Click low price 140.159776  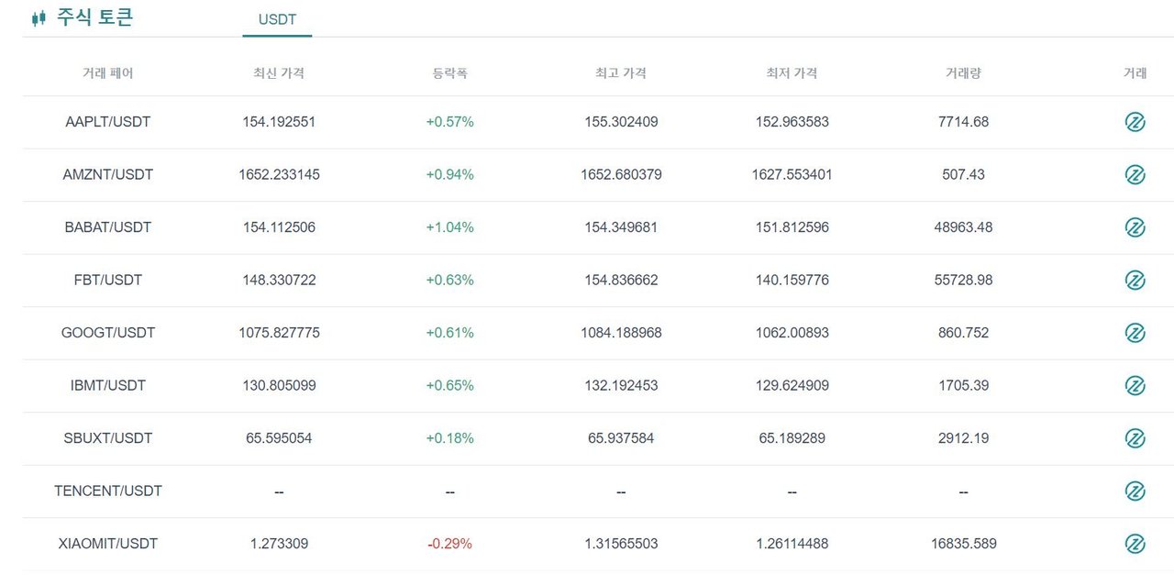[792, 280]
